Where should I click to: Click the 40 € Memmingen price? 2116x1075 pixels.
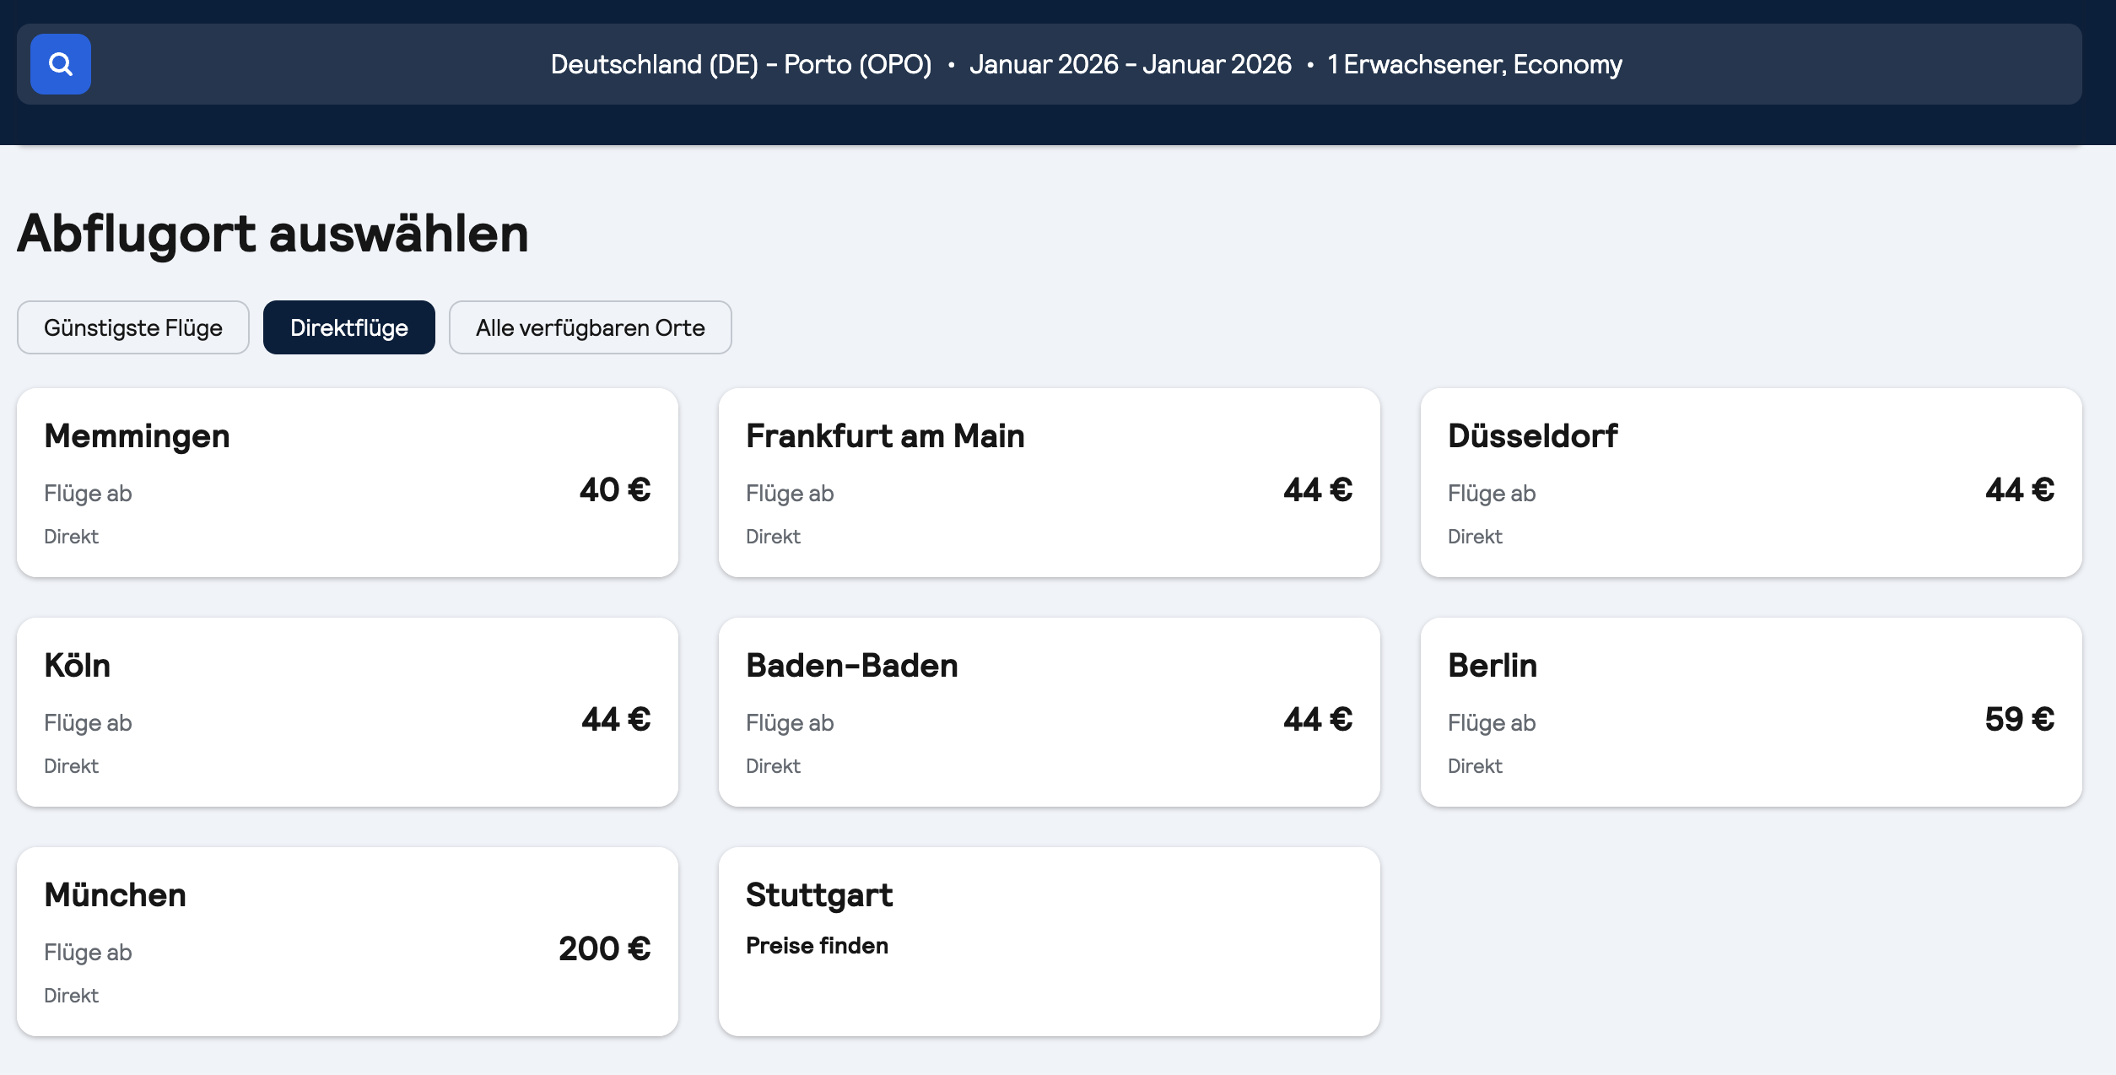(615, 490)
